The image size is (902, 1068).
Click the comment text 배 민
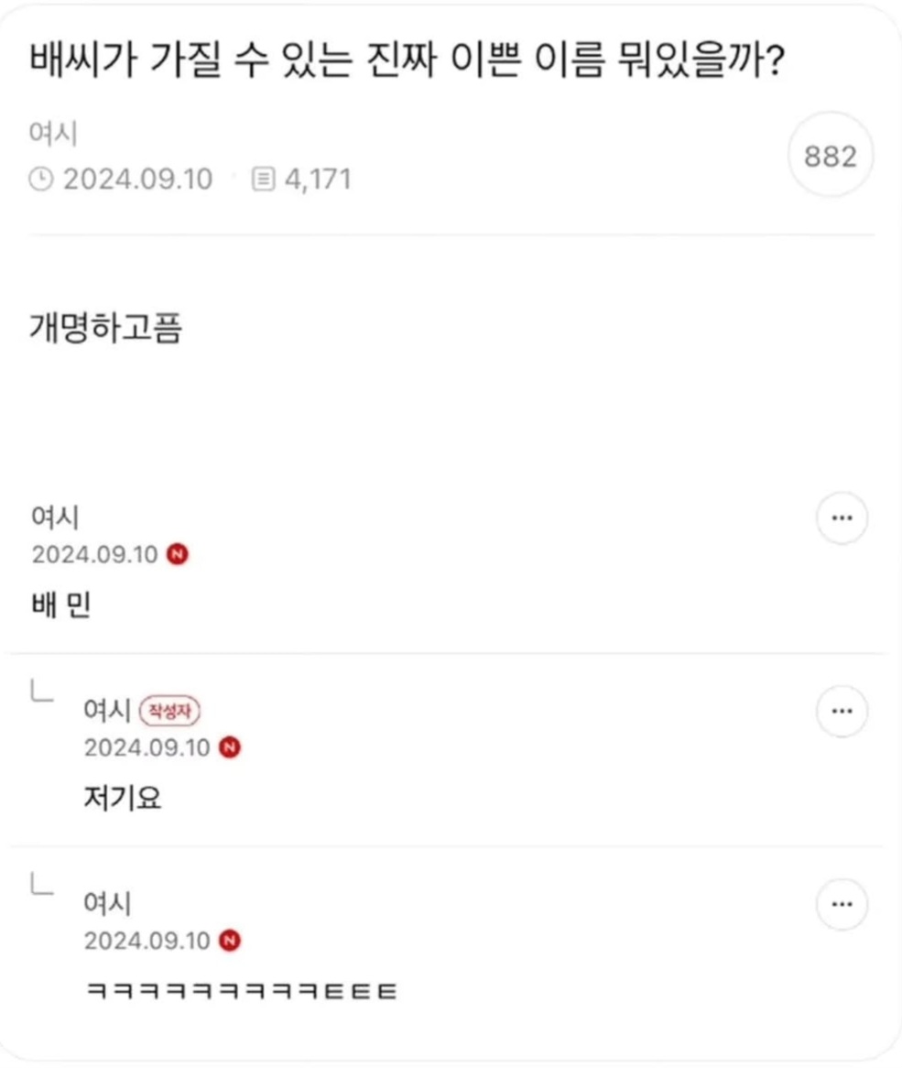click(61, 605)
